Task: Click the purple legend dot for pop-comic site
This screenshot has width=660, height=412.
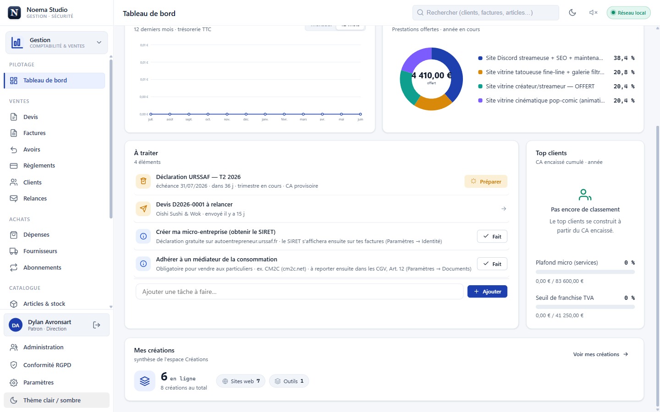Action: tap(480, 101)
